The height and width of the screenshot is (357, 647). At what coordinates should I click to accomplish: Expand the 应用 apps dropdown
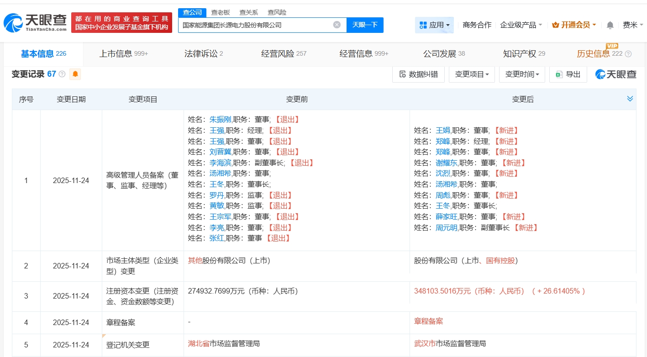434,25
